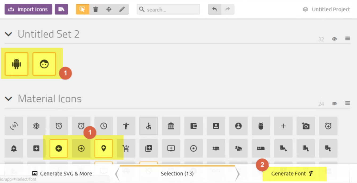Collapse the Untitled Set 2 section
Image resolution: width=357 pixels, height=183 pixels.
click(9, 34)
